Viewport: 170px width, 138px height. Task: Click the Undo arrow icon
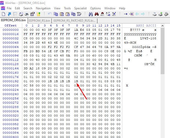50,14
